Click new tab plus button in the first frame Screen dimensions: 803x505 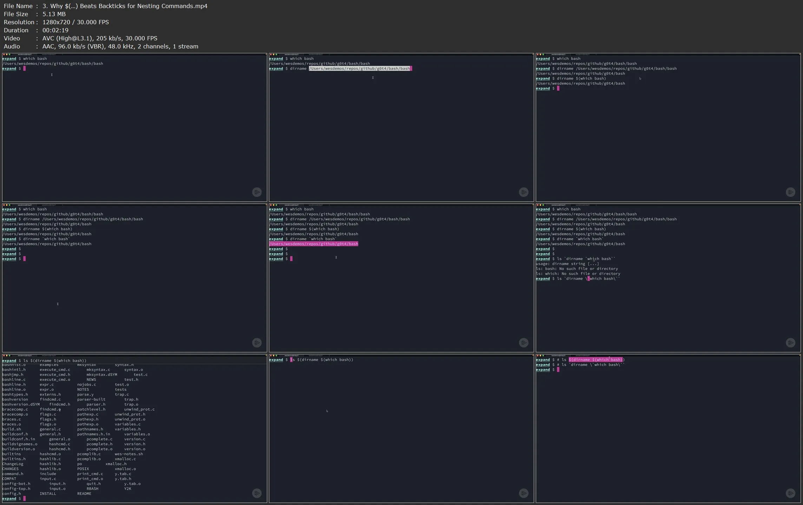click(x=62, y=54)
